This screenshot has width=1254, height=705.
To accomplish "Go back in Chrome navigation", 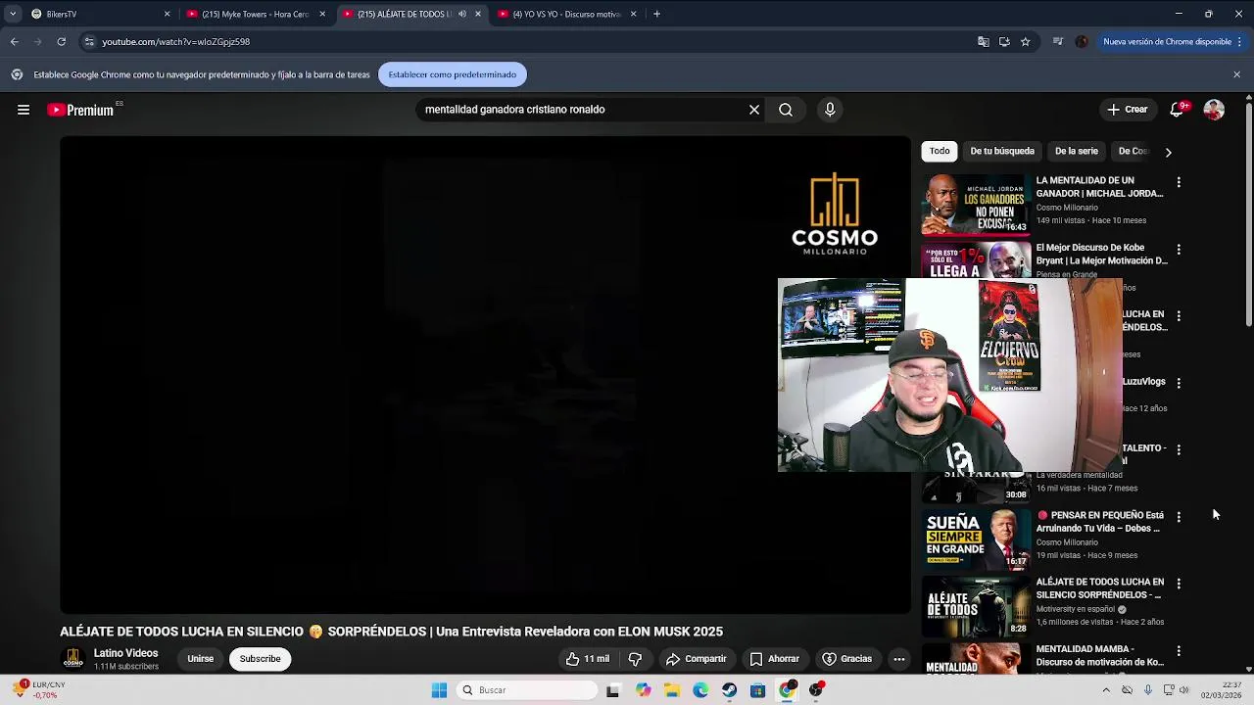I will pos(14,42).
